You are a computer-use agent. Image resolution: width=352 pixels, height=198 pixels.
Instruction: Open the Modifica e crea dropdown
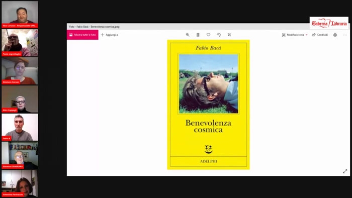295,35
